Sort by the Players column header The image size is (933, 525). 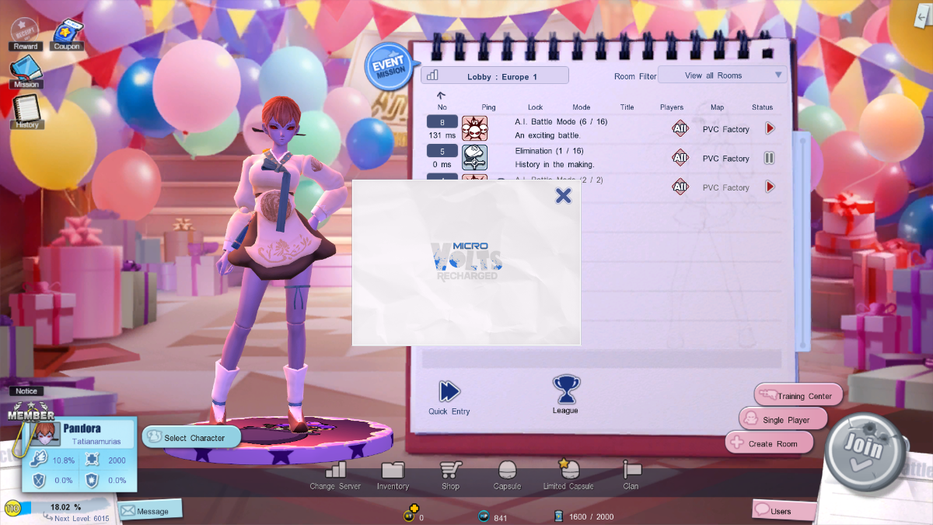click(x=672, y=107)
